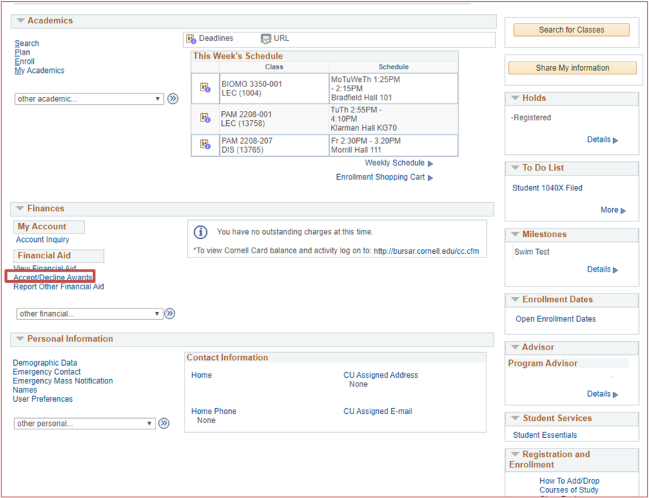The width and height of the screenshot is (649, 498).
Task: Open the other financial dropdown
Action: 90,313
